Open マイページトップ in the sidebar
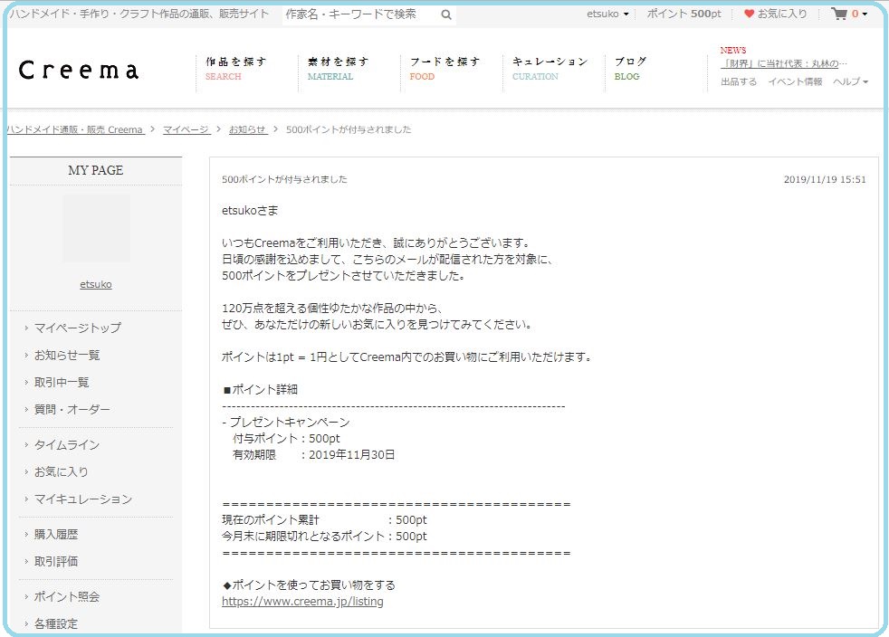The image size is (889, 637). [78, 328]
